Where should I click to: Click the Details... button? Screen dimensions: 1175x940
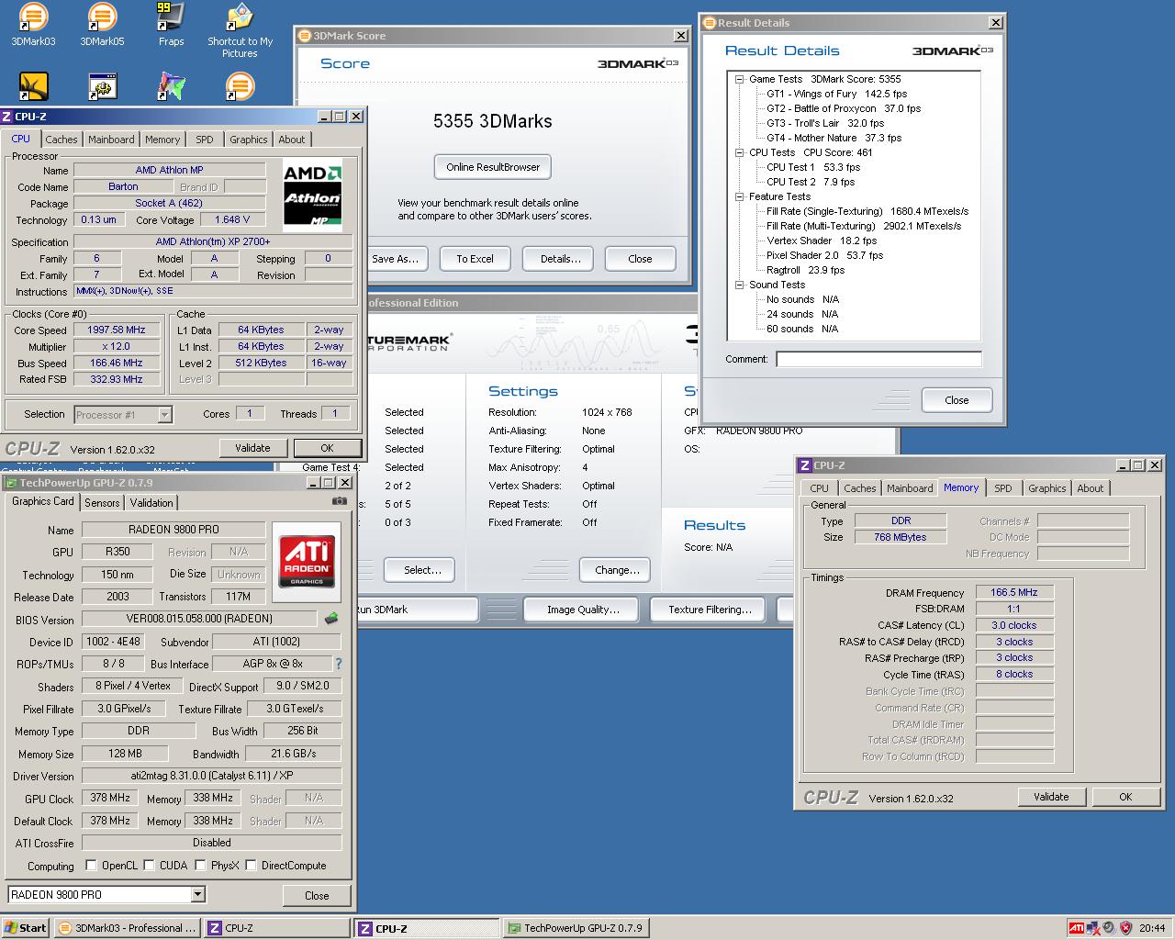pyautogui.click(x=560, y=259)
